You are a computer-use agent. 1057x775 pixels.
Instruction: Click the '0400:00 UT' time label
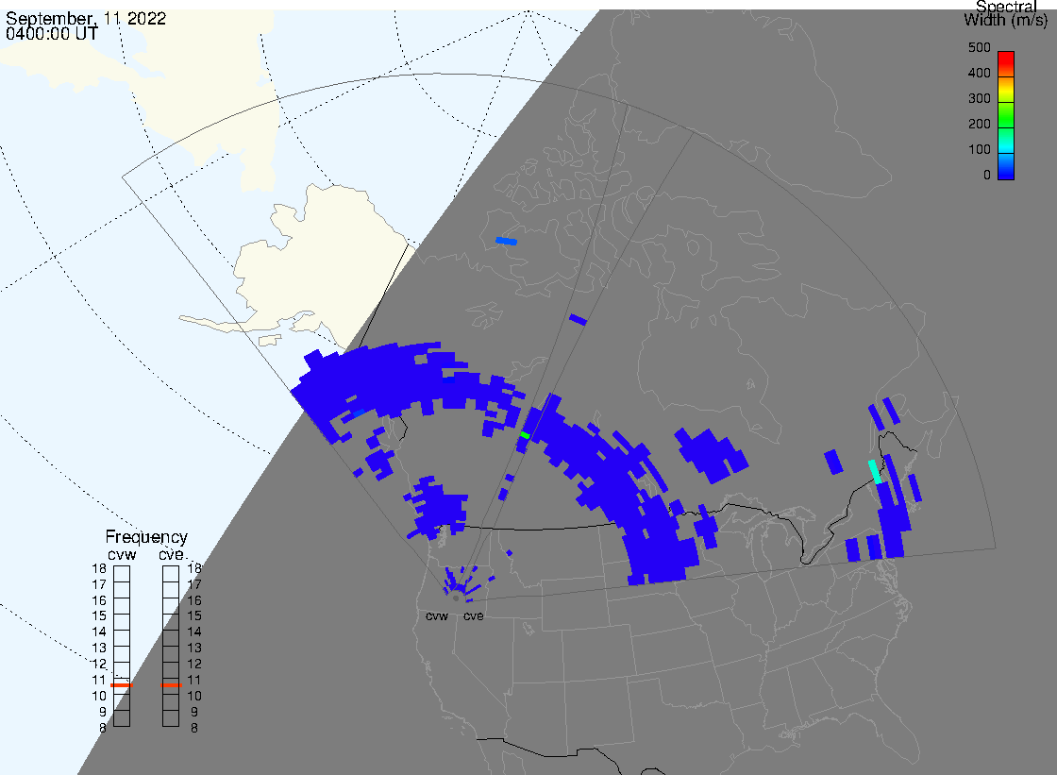pyautogui.click(x=51, y=34)
